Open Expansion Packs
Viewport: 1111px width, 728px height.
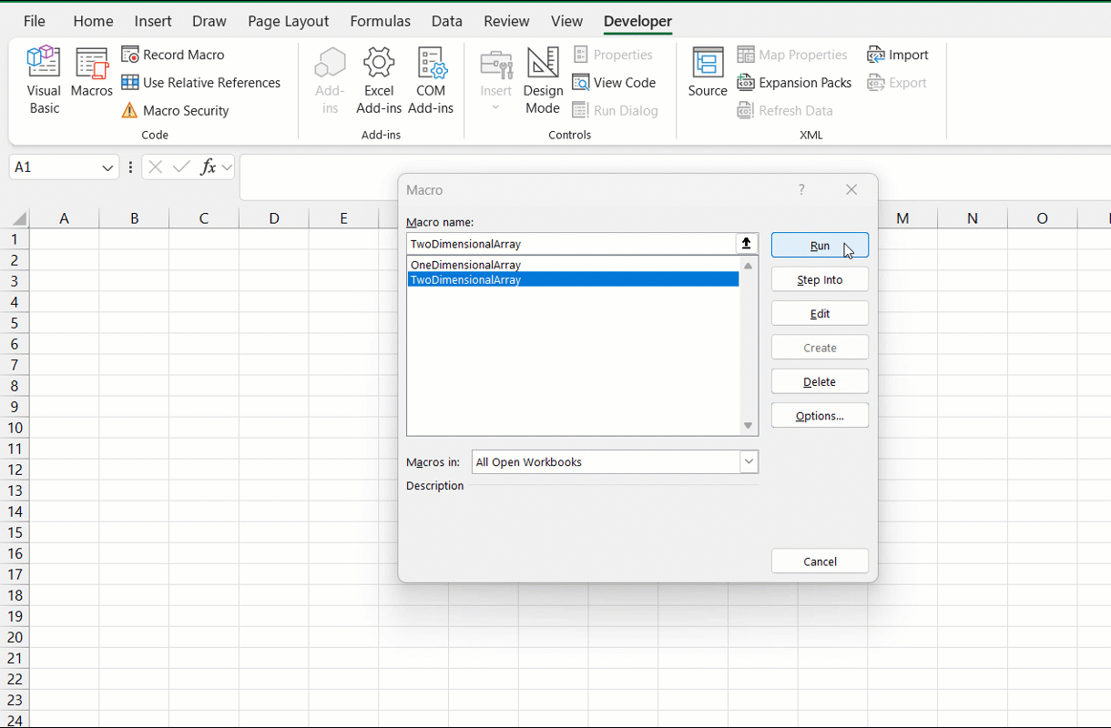(x=794, y=83)
